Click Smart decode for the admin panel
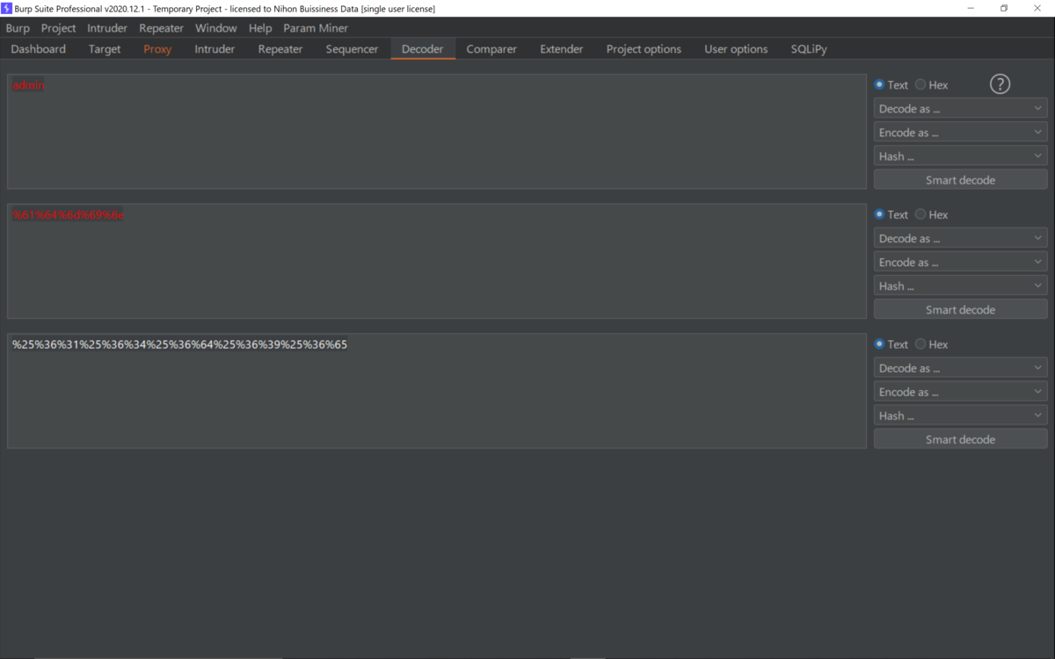Viewport: 1055px width, 659px height. [960, 180]
